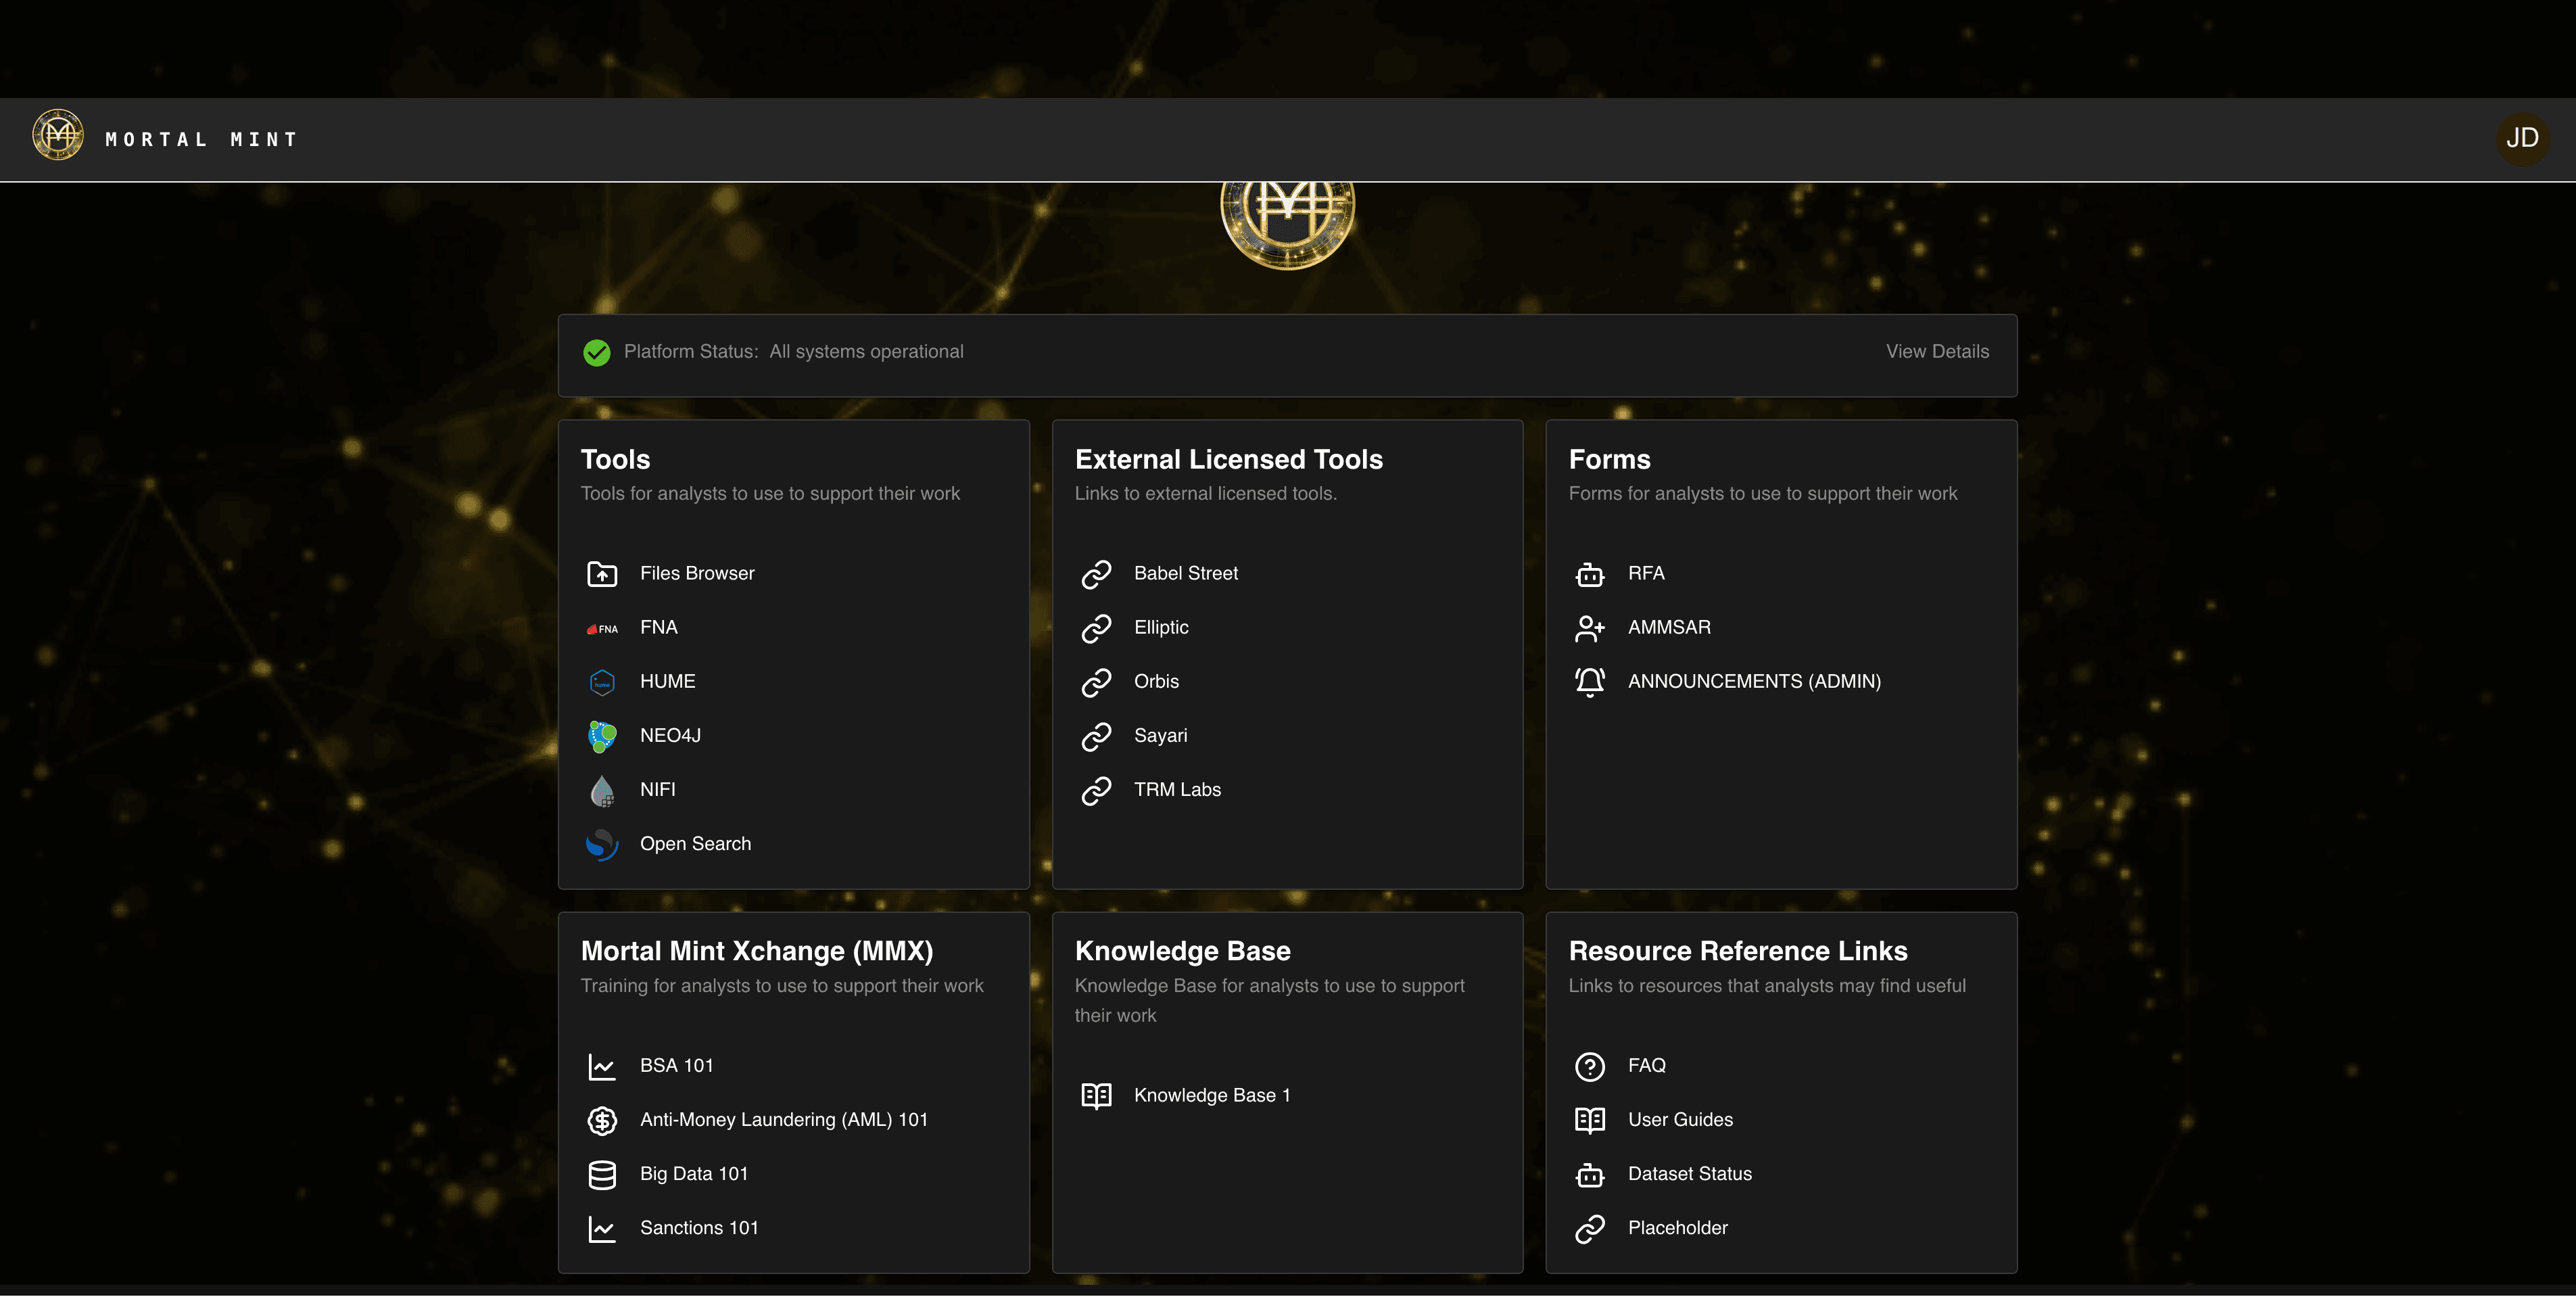This screenshot has height=1297, width=2576.
Task: Click the FAQ question mark icon
Action: pos(1589,1066)
